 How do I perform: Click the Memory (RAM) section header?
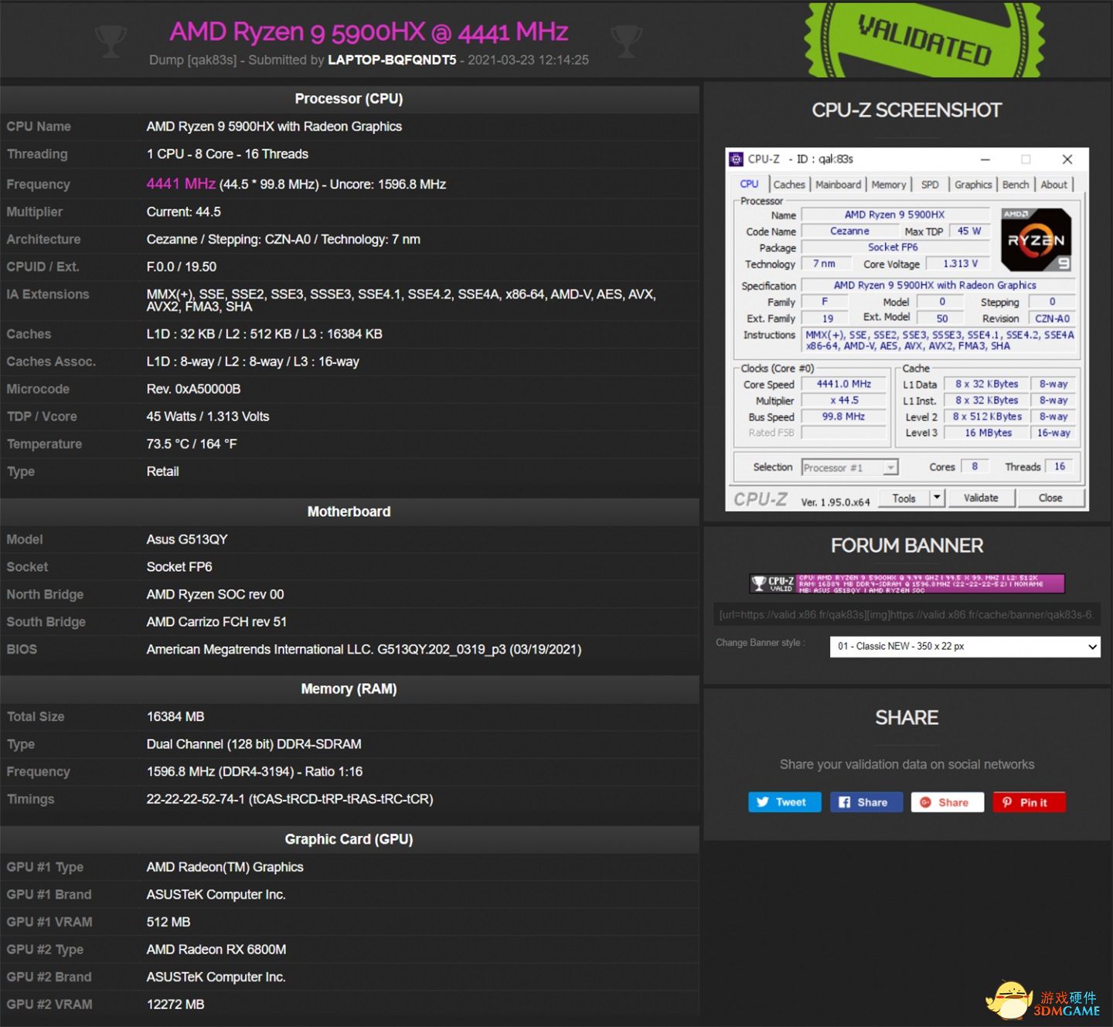[x=349, y=689]
